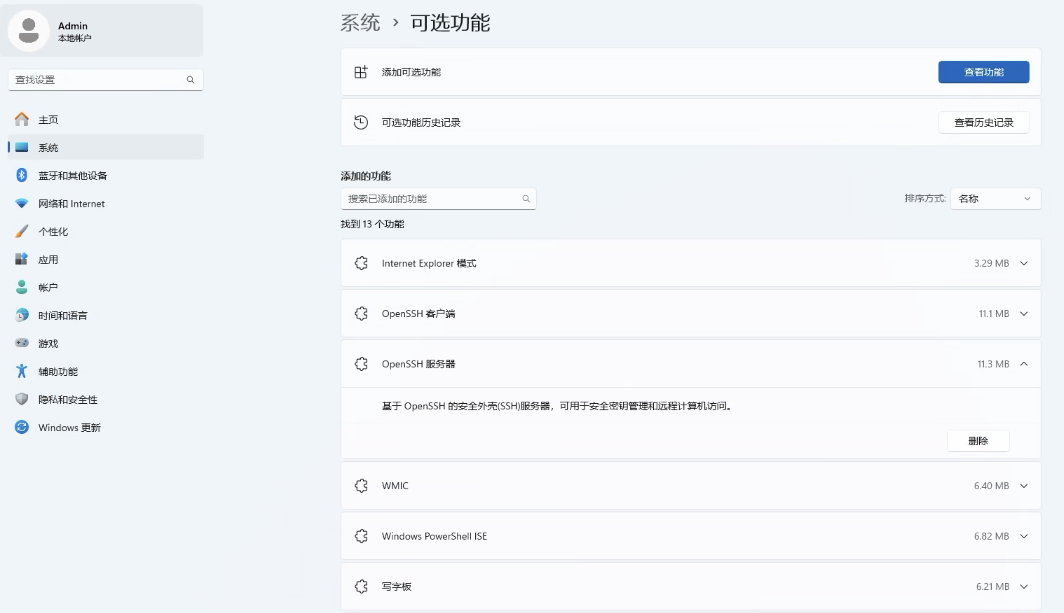Expand the Windows PowerShell ISE entry
This screenshot has width=1064, height=613.
point(1024,536)
